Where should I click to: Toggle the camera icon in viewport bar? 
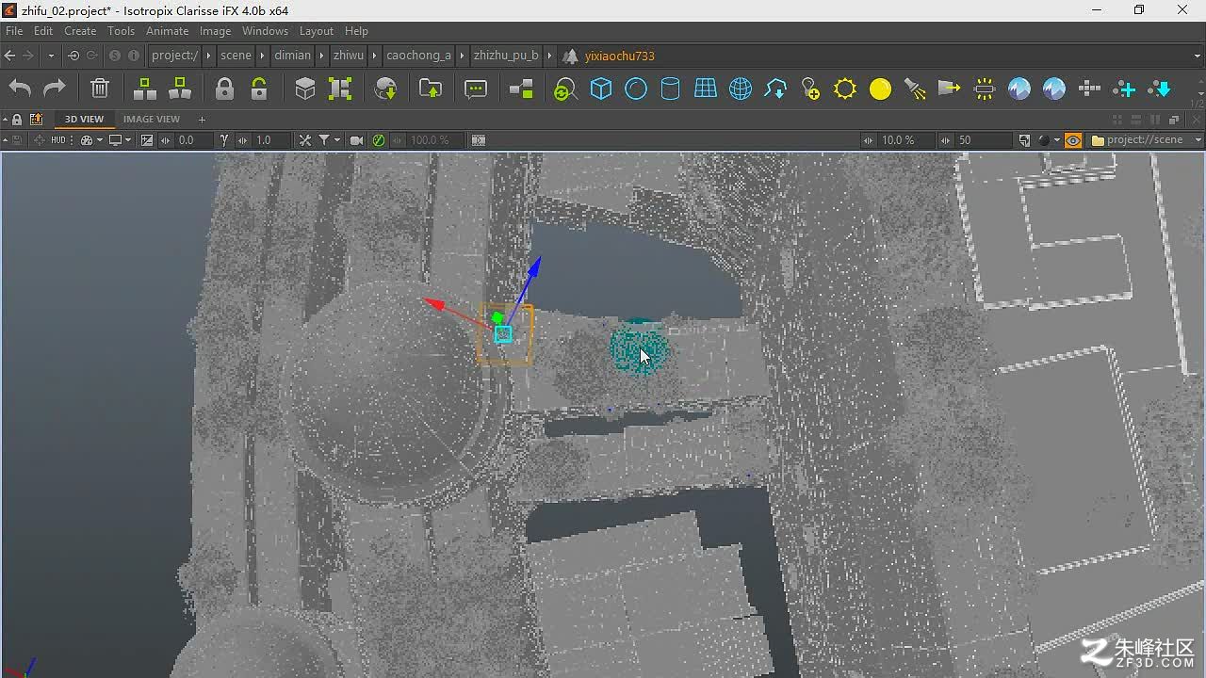point(356,139)
